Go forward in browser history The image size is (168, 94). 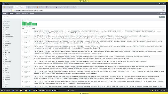pyautogui.click(x=7, y=10)
